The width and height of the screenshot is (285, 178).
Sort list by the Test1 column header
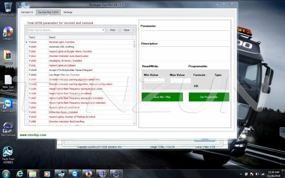[38, 37]
